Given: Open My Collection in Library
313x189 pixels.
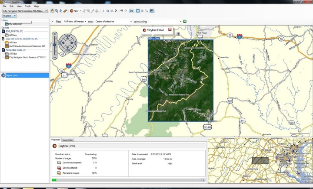Looking at the screenshot, I should [x=16, y=24].
